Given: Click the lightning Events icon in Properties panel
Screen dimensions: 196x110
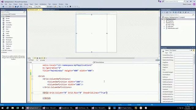Looking at the screenshot, I should pos(194,50).
